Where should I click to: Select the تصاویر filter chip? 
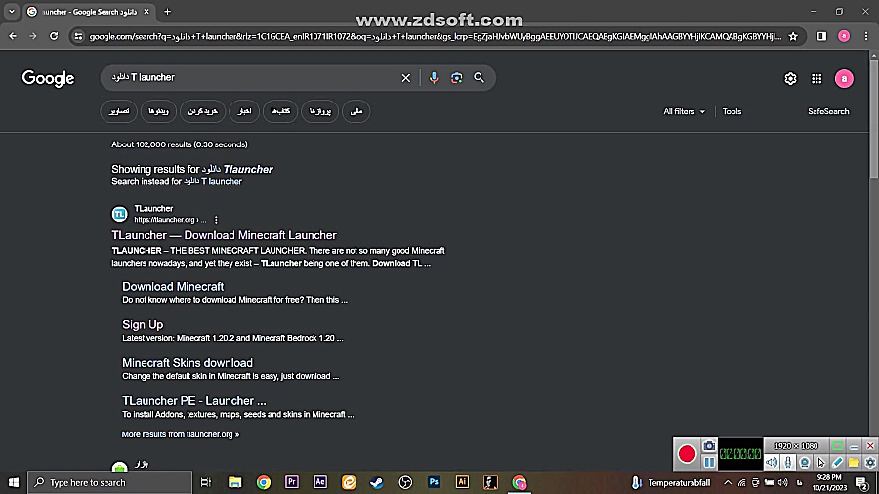[x=119, y=111]
